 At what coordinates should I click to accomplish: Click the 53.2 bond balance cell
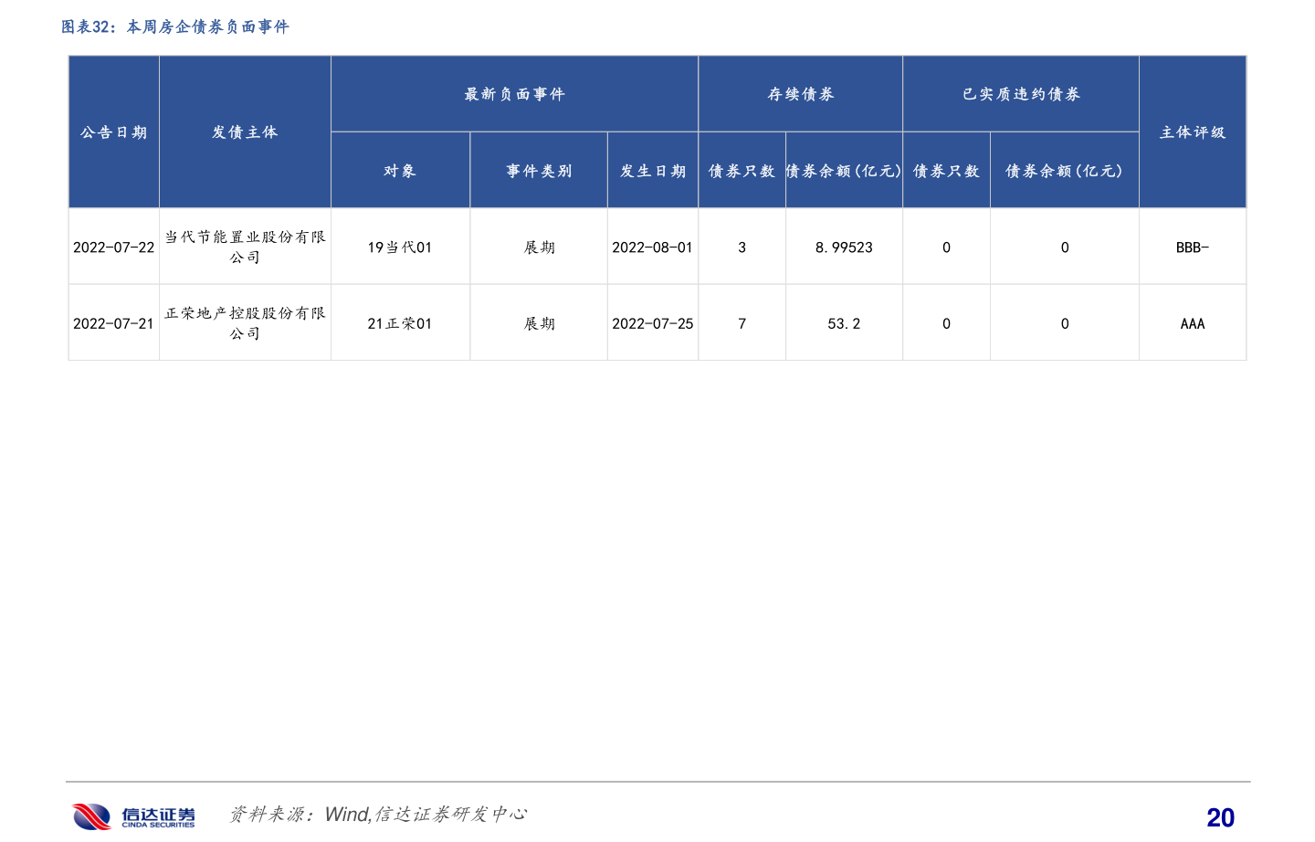pyautogui.click(x=844, y=322)
